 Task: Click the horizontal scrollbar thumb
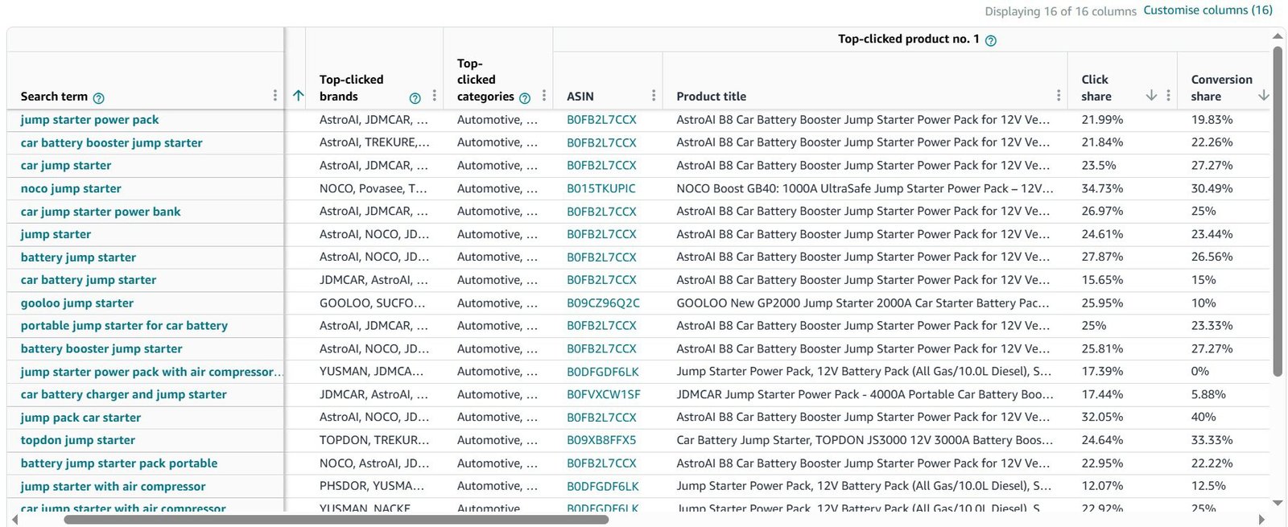(x=336, y=520)
